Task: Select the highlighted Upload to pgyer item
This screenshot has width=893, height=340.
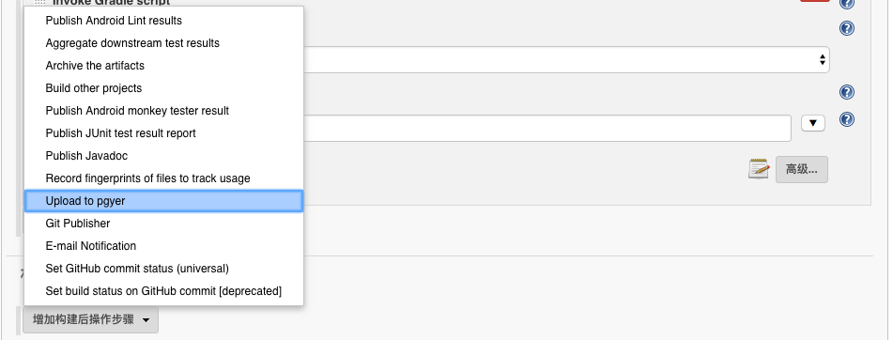Action: [163, 201]
